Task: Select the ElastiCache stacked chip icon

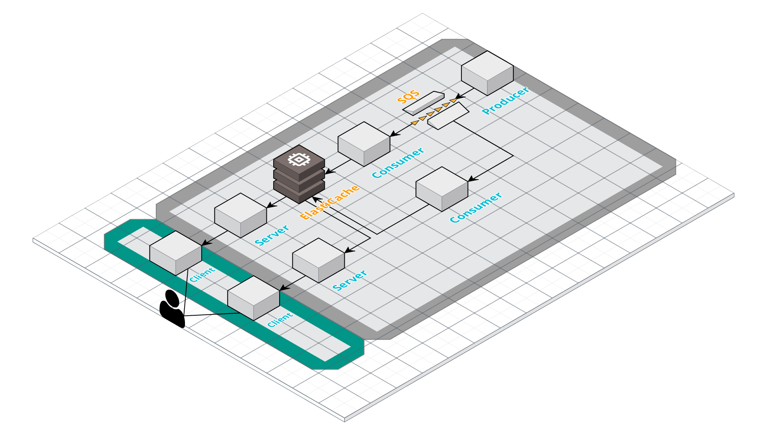Action: pos(299,174)
